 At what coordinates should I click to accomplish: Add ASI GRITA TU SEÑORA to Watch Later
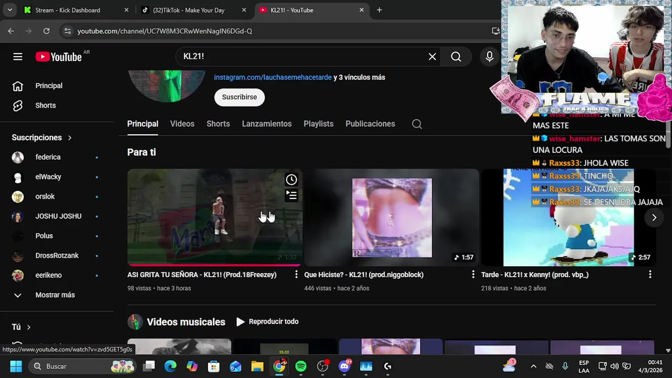click(291, 180)
